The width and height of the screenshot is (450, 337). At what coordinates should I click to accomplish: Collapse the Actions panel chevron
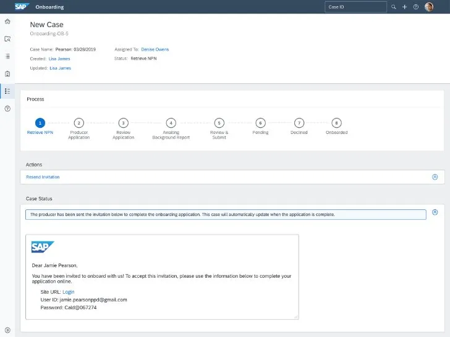click(x=435, y=177)
